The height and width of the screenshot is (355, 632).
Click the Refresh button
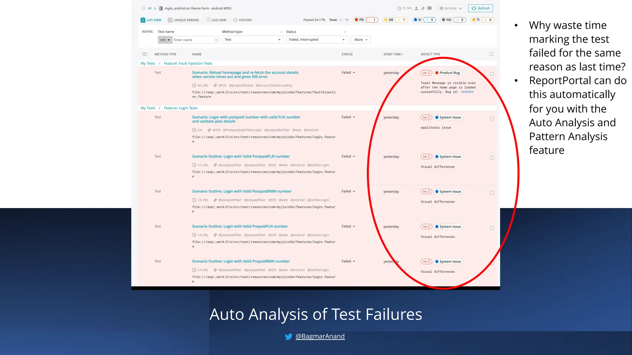point(480,8)
